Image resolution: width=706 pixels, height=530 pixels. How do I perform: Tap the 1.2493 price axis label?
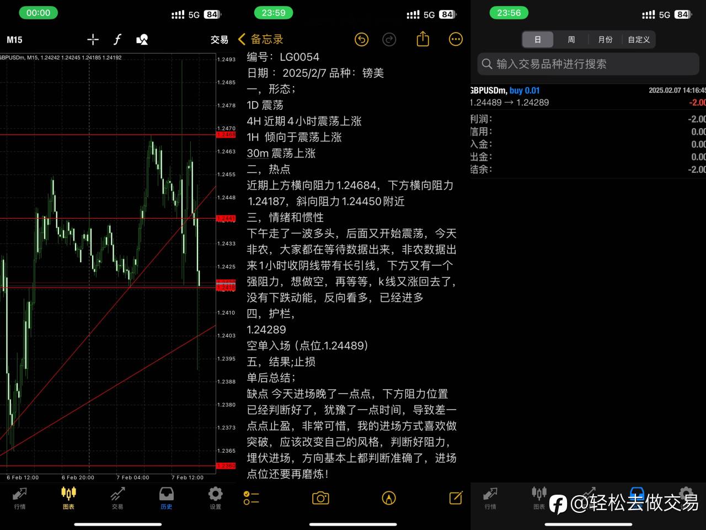point(226,59)
